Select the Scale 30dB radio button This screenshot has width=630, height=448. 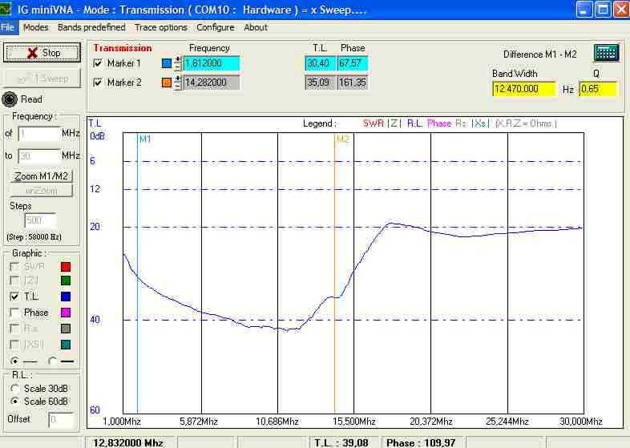(14, 389)
